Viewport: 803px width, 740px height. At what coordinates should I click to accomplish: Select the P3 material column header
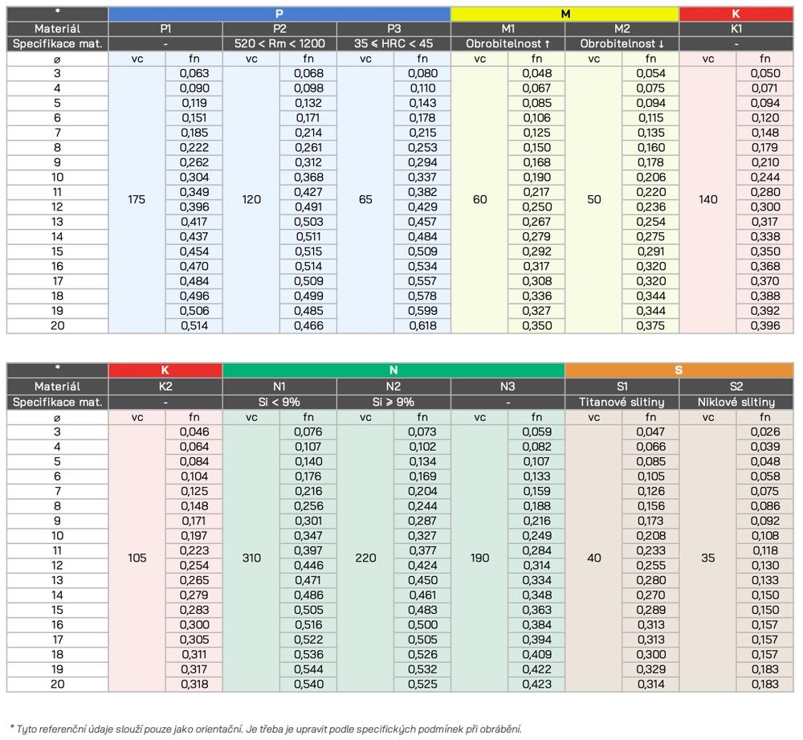tap(393, 28)
